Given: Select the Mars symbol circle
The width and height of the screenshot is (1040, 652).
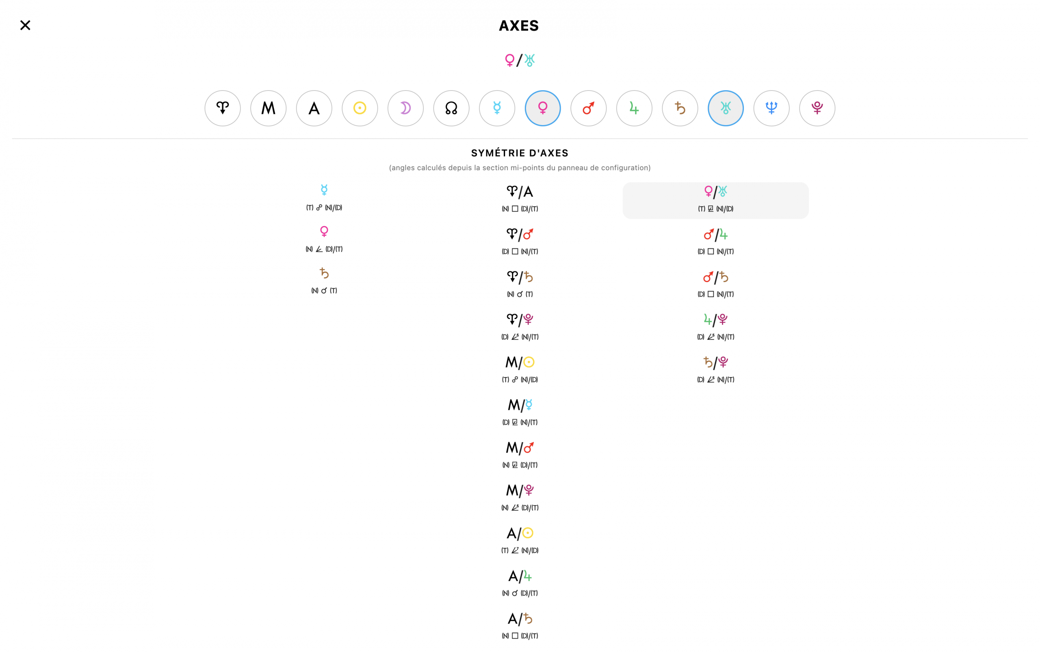Looking at the screenshot, I should click(589, 108).
